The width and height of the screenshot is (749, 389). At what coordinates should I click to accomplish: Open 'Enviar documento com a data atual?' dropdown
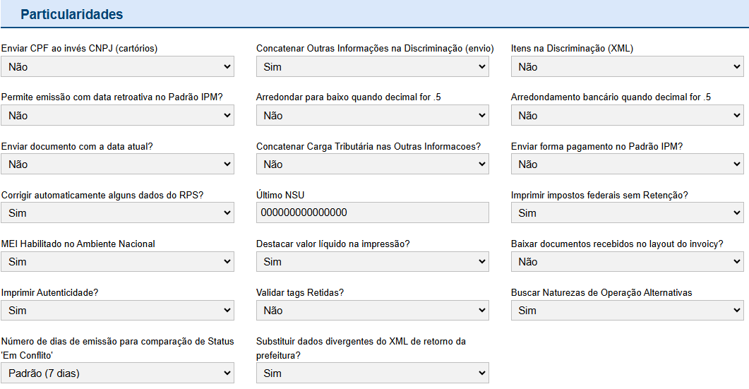pyautogui.click(x=117, y=164)
